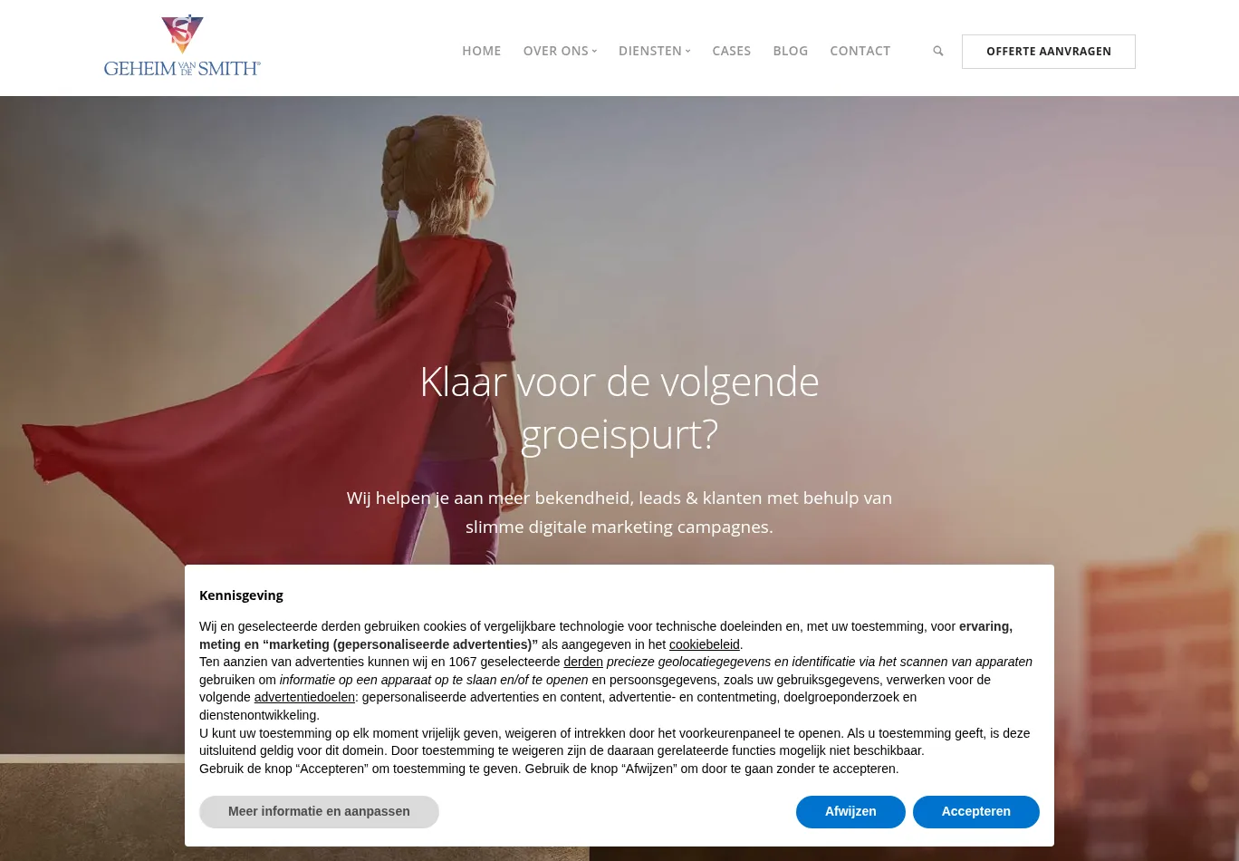Decline cookies with the Afwijzen button
Image resolution: width=1239 pixels, height=861 pixels.
click(850, 811)
